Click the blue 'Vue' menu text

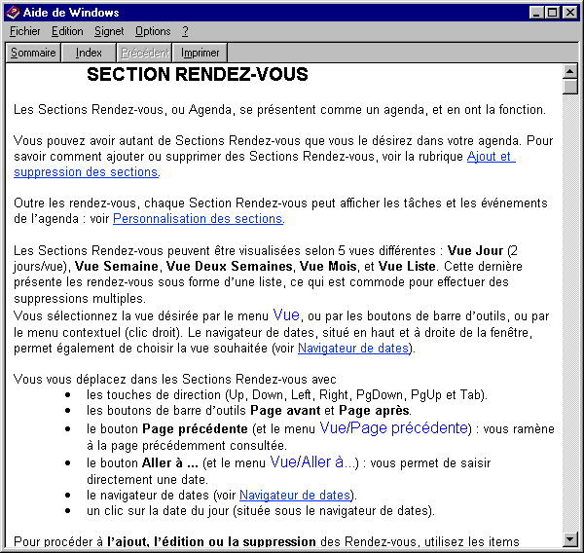pos(286,315)
